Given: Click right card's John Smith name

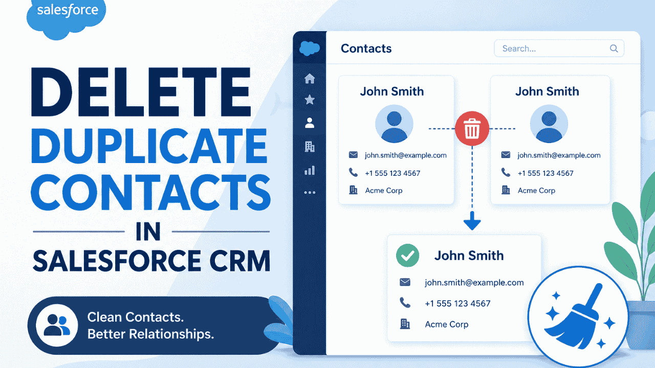Looking at the screenshot, I should [547, 91].
